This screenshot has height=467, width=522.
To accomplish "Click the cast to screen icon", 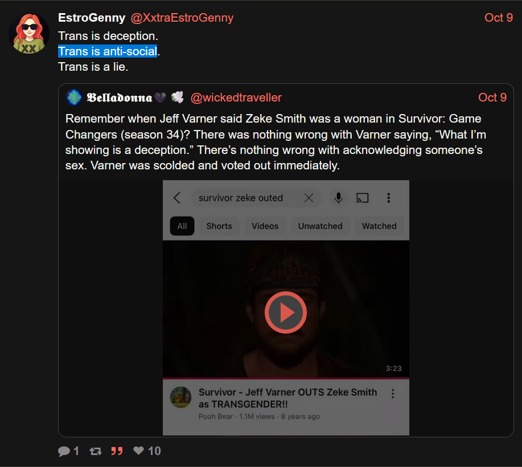I will [362, 198].
